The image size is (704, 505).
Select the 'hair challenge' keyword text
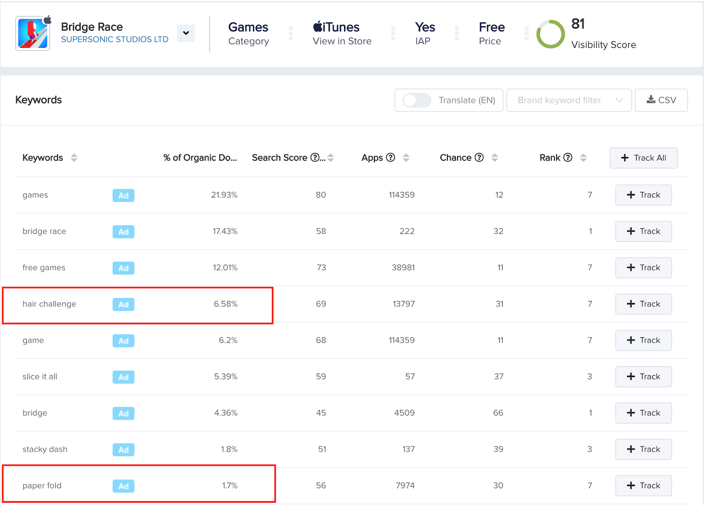49,304
